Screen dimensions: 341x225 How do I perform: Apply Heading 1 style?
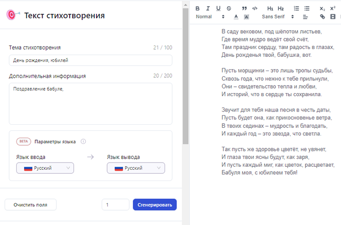tap(270, 9)
